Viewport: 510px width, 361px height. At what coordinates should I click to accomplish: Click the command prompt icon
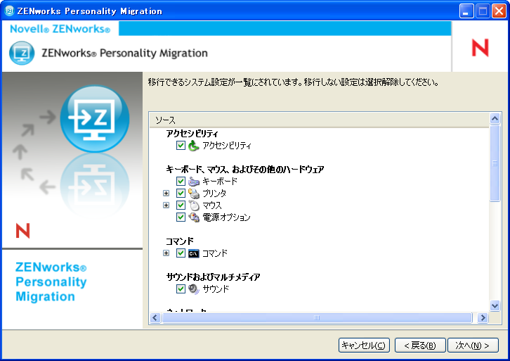coord(193,253)
